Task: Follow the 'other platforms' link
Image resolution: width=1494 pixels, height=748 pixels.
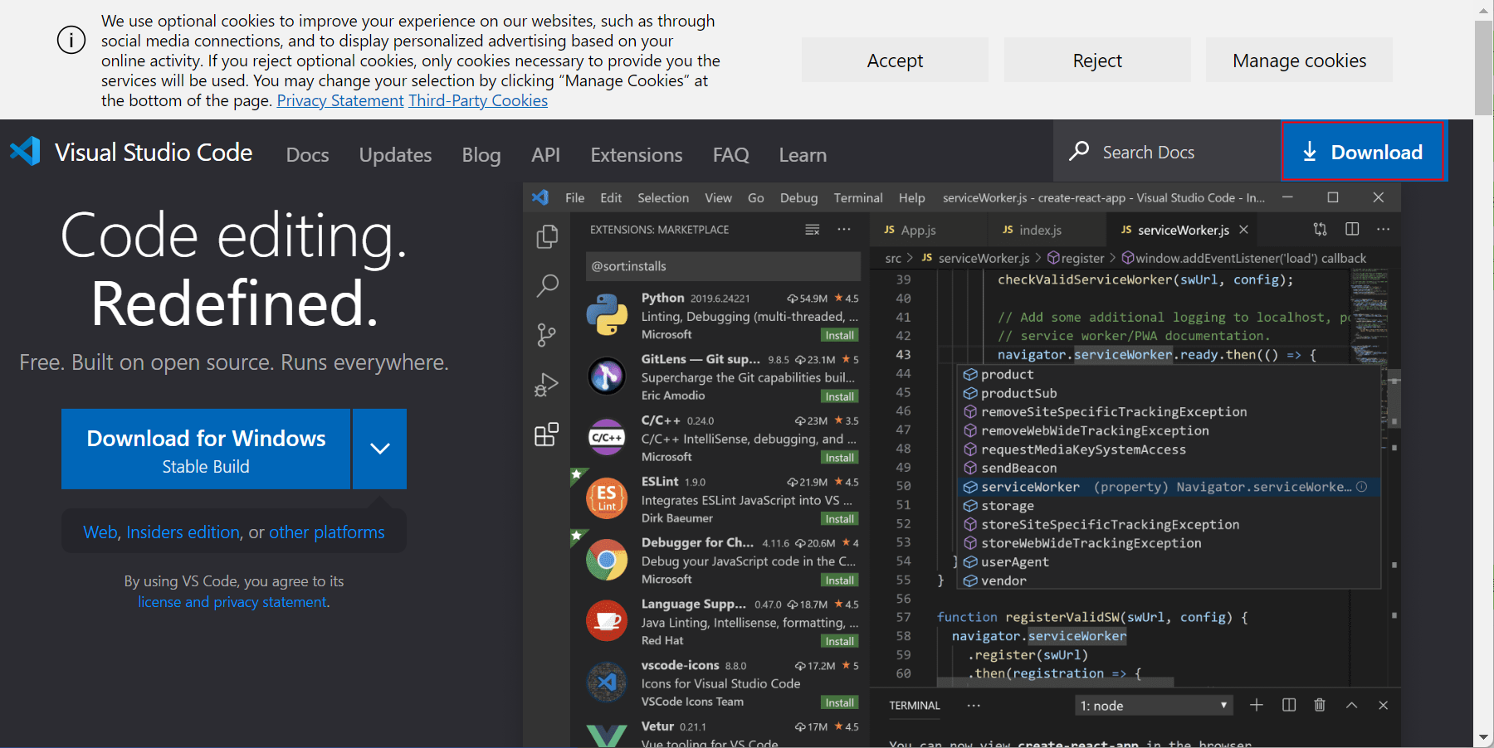Action: point(327,532)
